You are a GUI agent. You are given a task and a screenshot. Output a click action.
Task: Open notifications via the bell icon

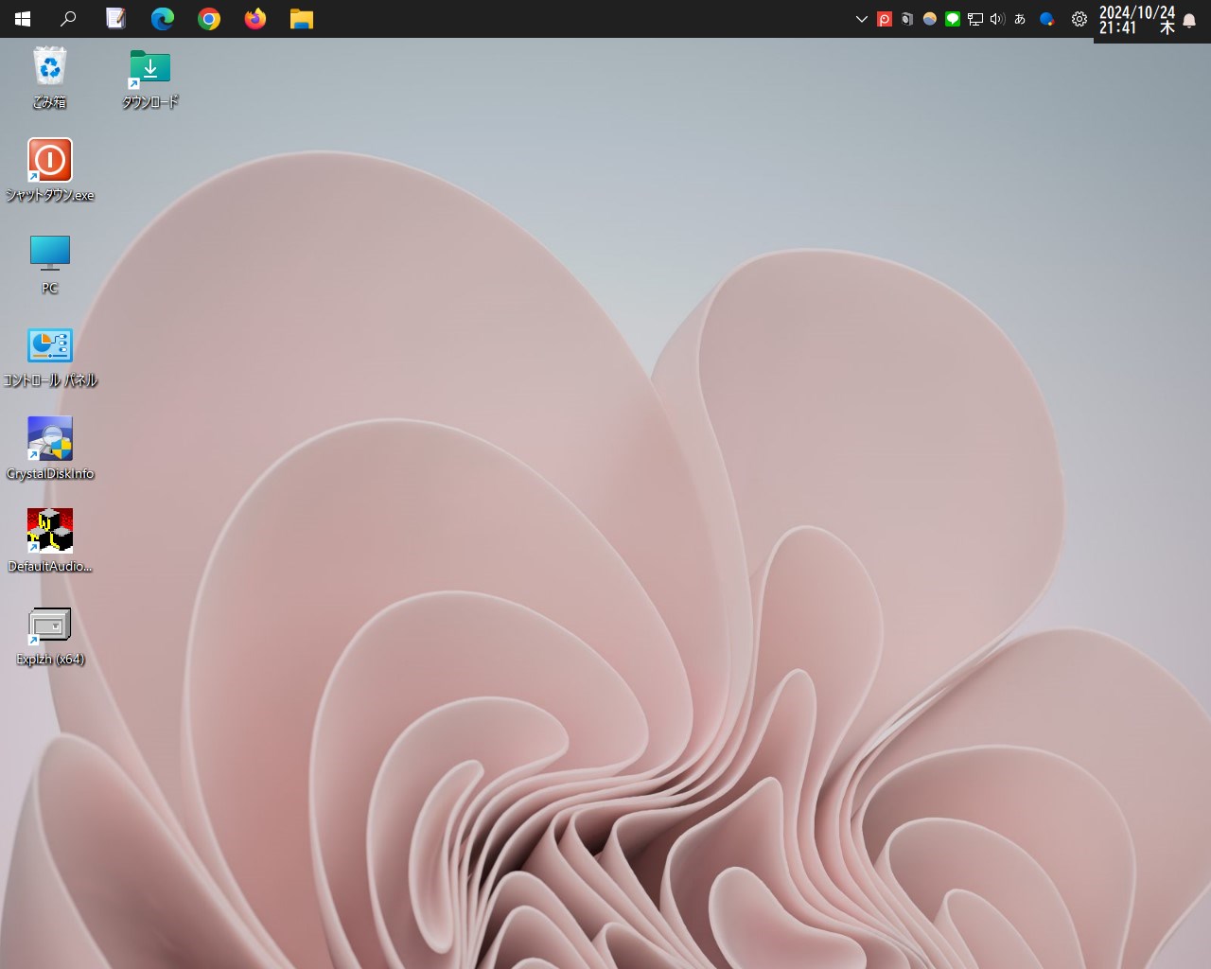pos(1189,20)
